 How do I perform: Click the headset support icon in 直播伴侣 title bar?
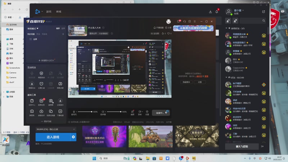click(x=184, y=22)
